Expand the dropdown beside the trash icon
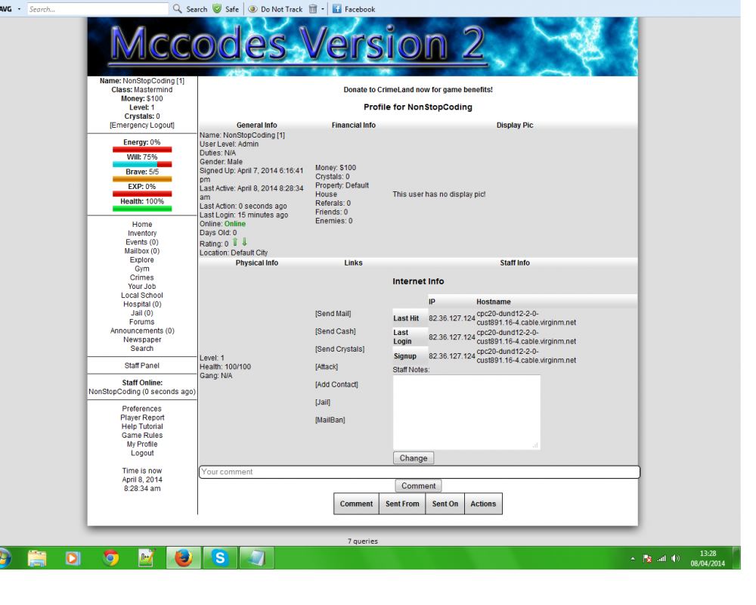This screenshot has height=605, width=756. tap(322, 8)
